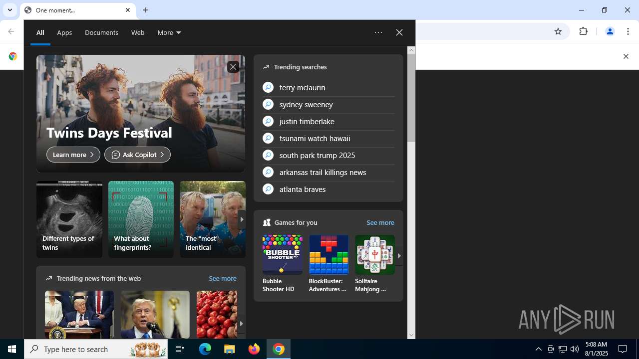Close the 'One moment...' tab

128,10
